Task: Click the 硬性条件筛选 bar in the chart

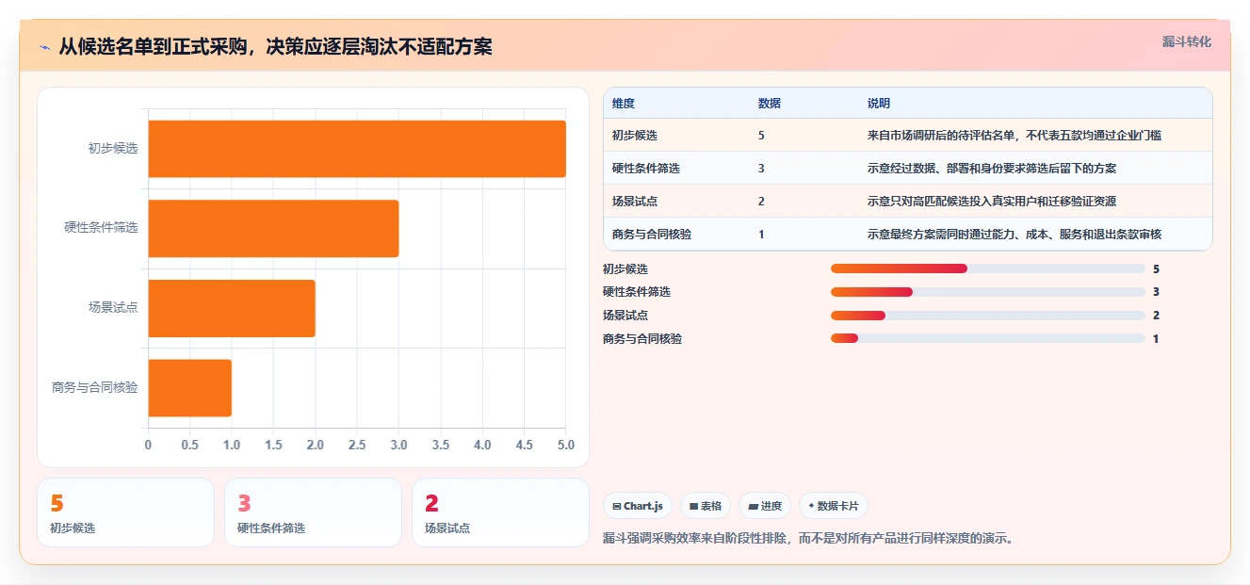Action: 273,228
